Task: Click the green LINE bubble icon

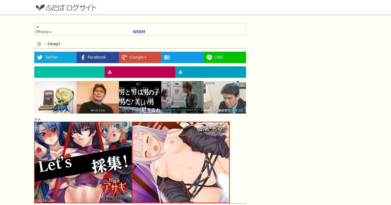Action: [209, 57]
